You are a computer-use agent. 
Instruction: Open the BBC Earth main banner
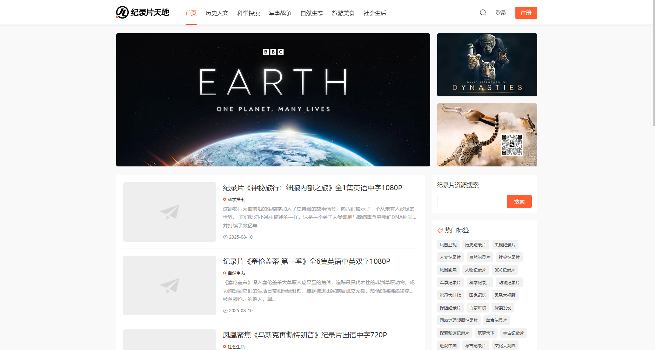tap(273, 100)
